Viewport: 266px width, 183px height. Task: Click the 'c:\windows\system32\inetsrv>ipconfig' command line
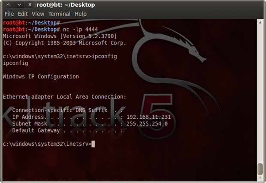60,57
